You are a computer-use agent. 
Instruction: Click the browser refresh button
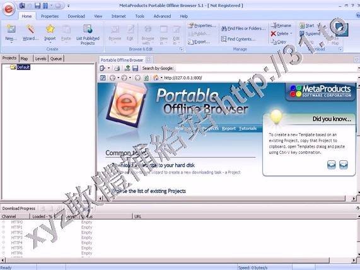pos(146,78)
